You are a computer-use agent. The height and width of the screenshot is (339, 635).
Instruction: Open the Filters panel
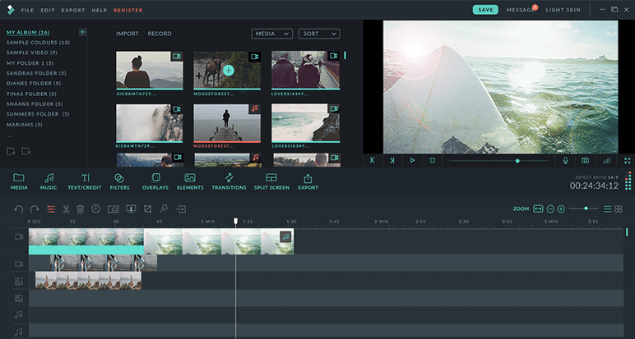(x=119, y=181)
